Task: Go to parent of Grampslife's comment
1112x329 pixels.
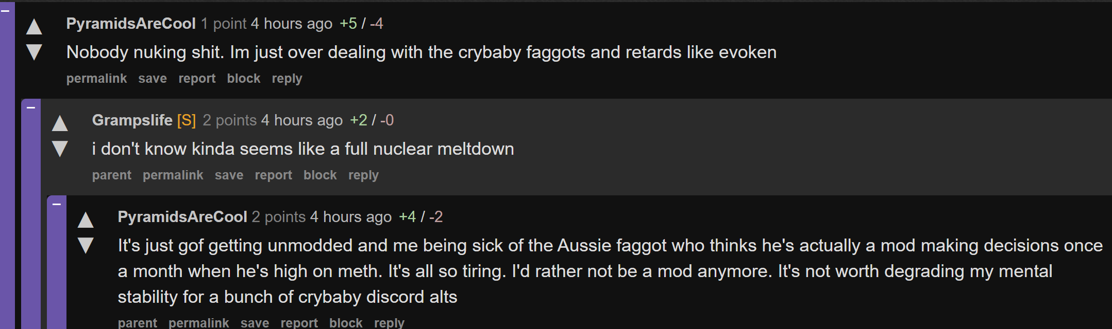Action: point(112,175)
